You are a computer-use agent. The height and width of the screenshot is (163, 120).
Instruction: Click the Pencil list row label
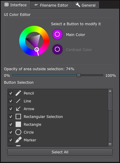pos(29,93)
